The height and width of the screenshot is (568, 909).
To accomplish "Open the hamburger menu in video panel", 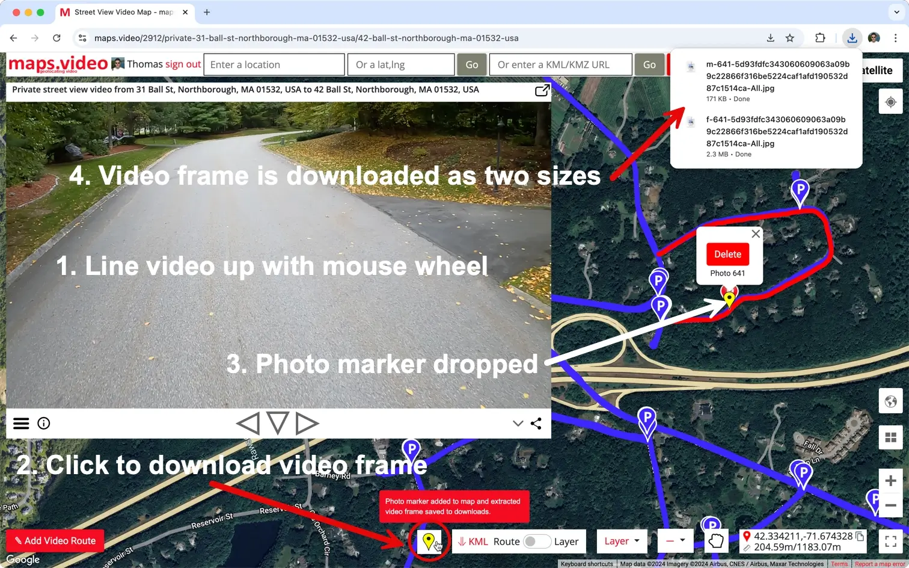I will [21, 424].
